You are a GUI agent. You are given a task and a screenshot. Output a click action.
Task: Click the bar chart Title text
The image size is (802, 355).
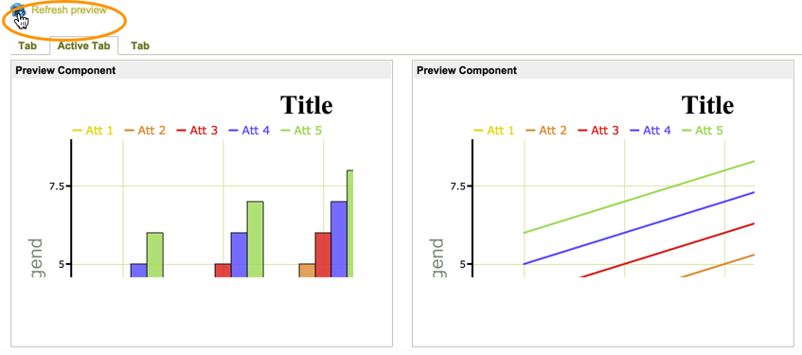(307, 105)
